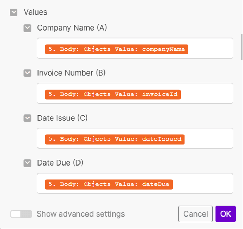The width and height of the screenshot is (243, 229).
Task: Select the orange dateDue mapping pill
Action: pyautogui.click(x=109, y=184)
